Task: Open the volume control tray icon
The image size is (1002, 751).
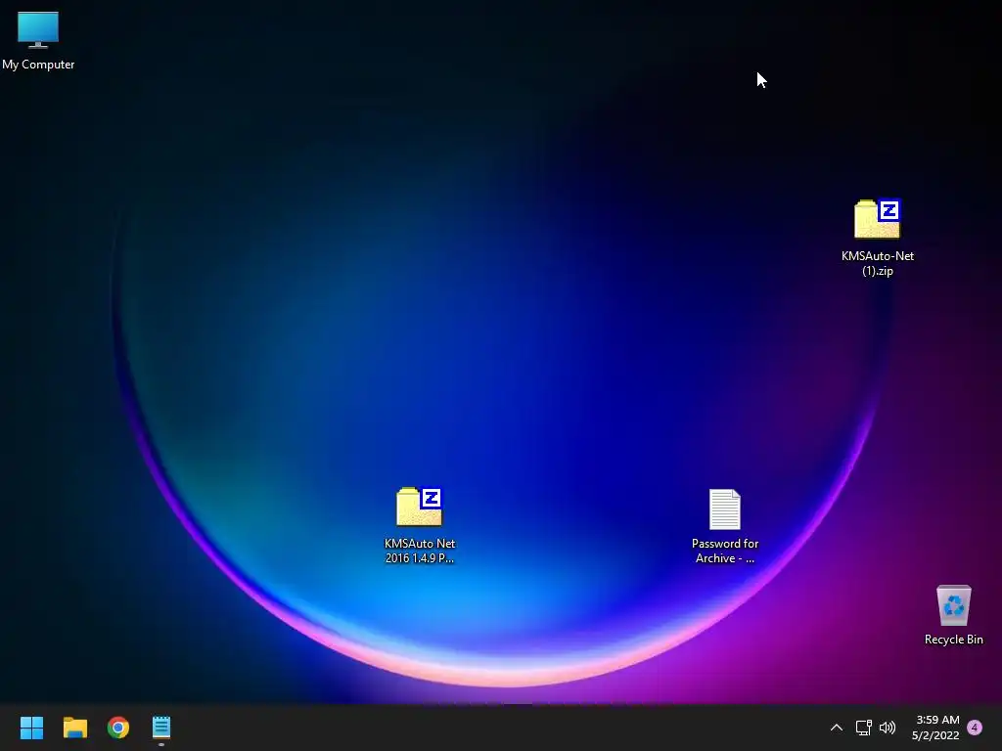Action: (x=888, y=728)
